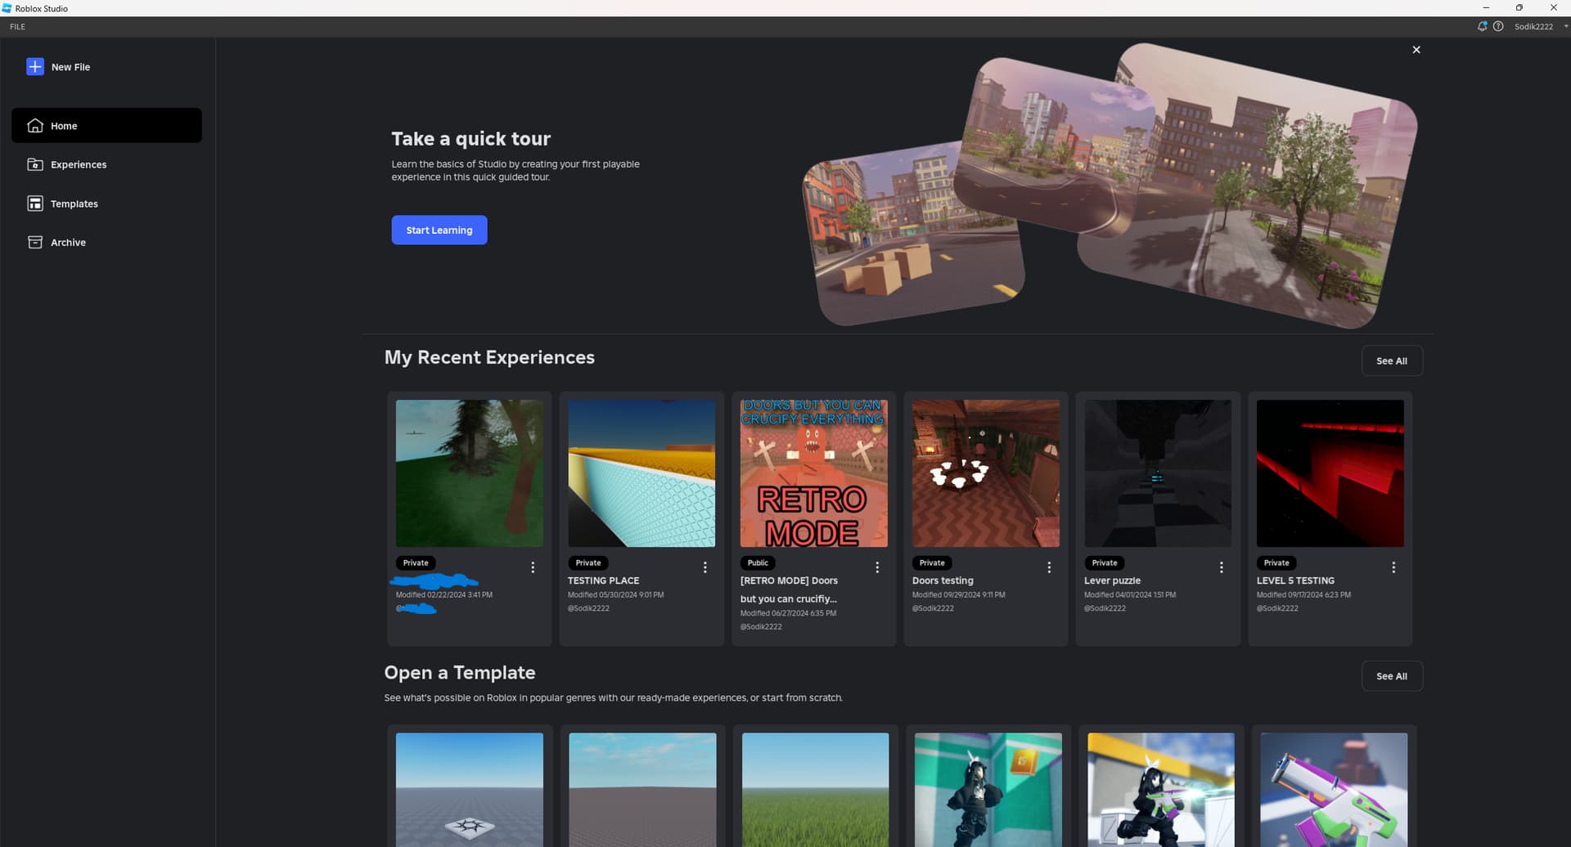The image size is (1571, 847).
Task: Click the Home house icon
Action: [35, 126]
